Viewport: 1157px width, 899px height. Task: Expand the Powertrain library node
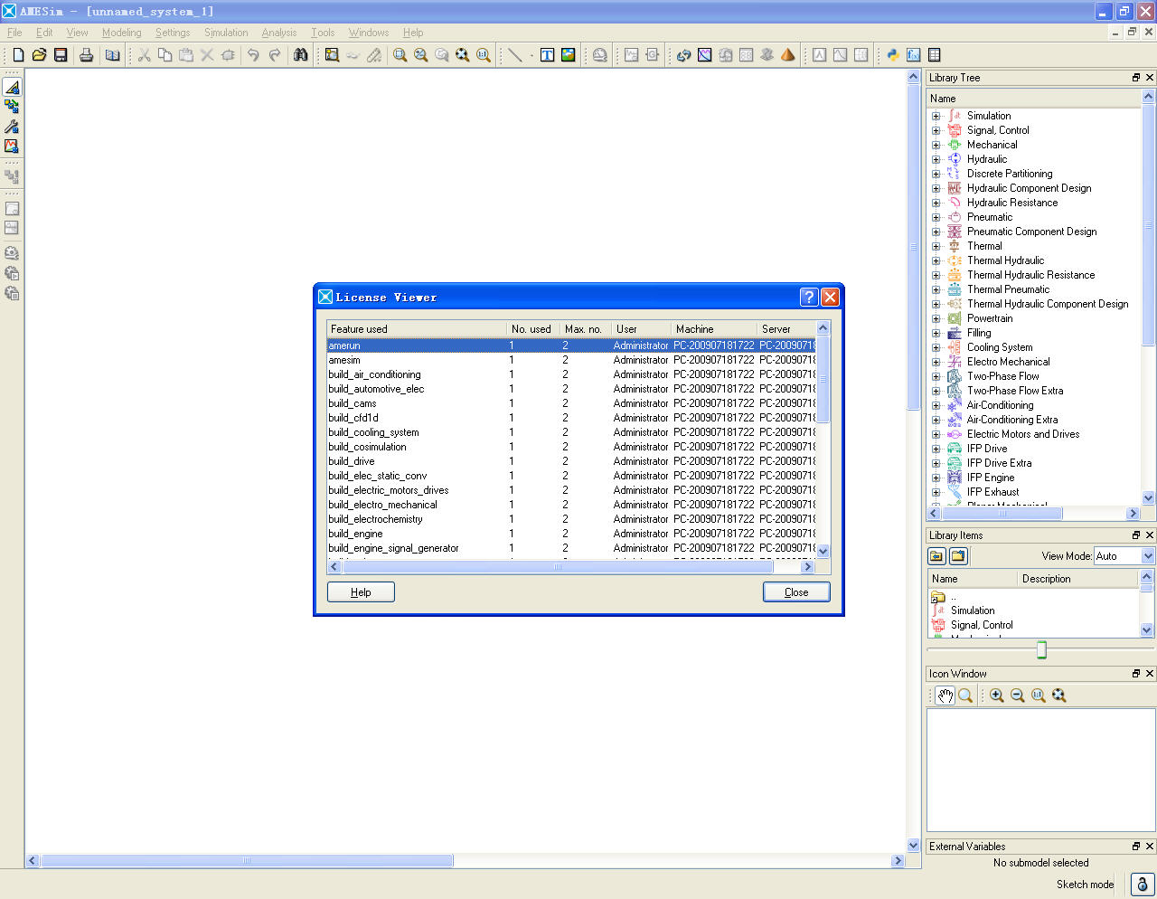click(936, 318)
